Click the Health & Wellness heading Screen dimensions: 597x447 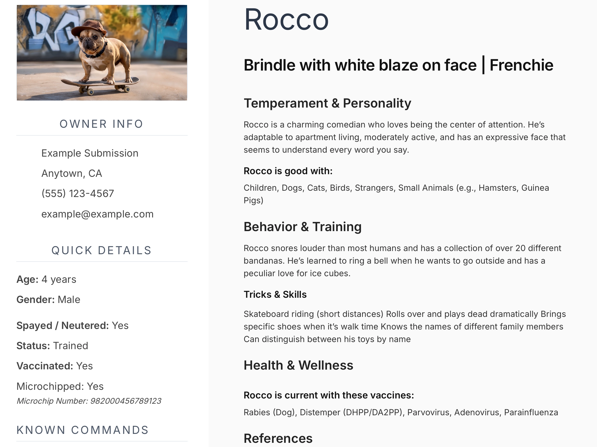click(298, 365)
